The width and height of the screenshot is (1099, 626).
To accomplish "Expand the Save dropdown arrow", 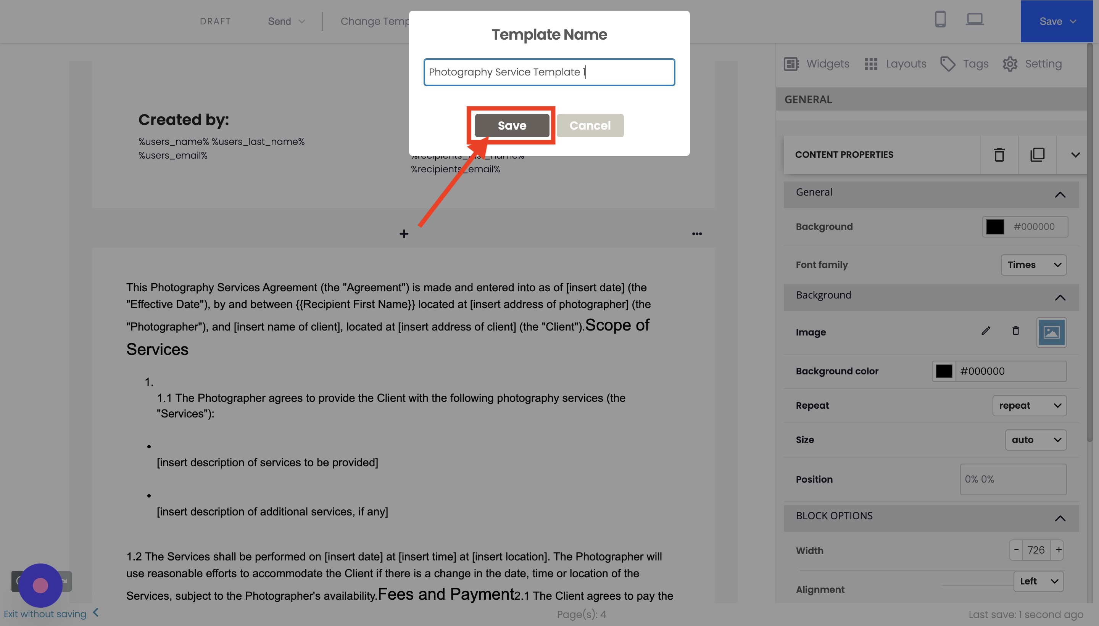I will (1072, 21).
